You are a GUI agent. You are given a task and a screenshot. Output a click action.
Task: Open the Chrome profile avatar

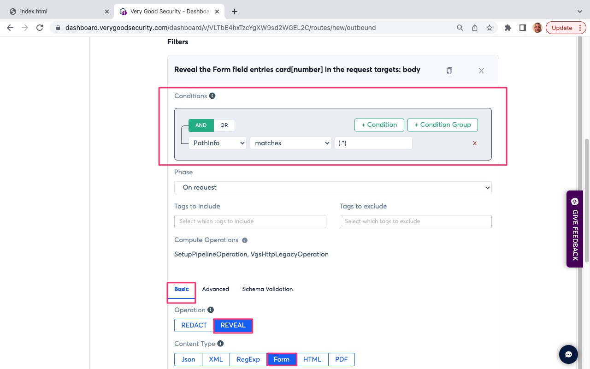coord(537,28)
